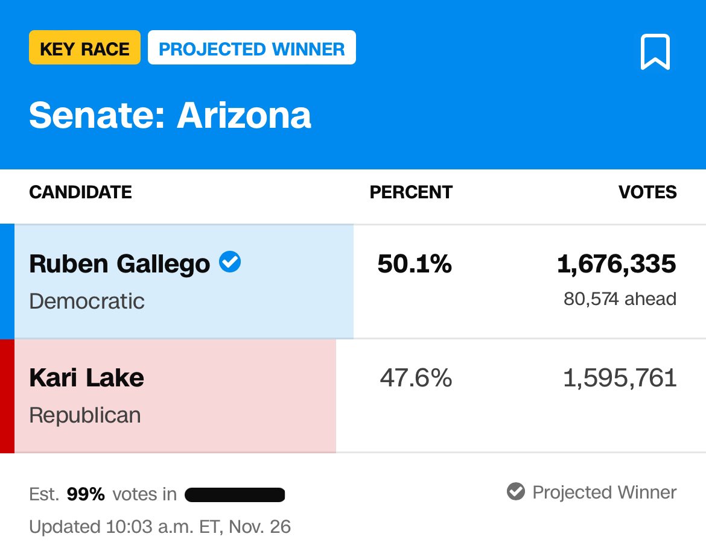Click the CANDIDATE column header
706x560 pixels.
click(x=80, y=192)
